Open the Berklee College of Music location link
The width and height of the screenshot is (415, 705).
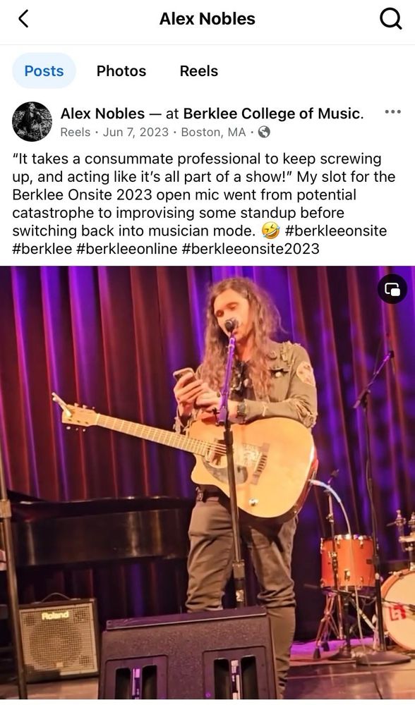point(272,114)
